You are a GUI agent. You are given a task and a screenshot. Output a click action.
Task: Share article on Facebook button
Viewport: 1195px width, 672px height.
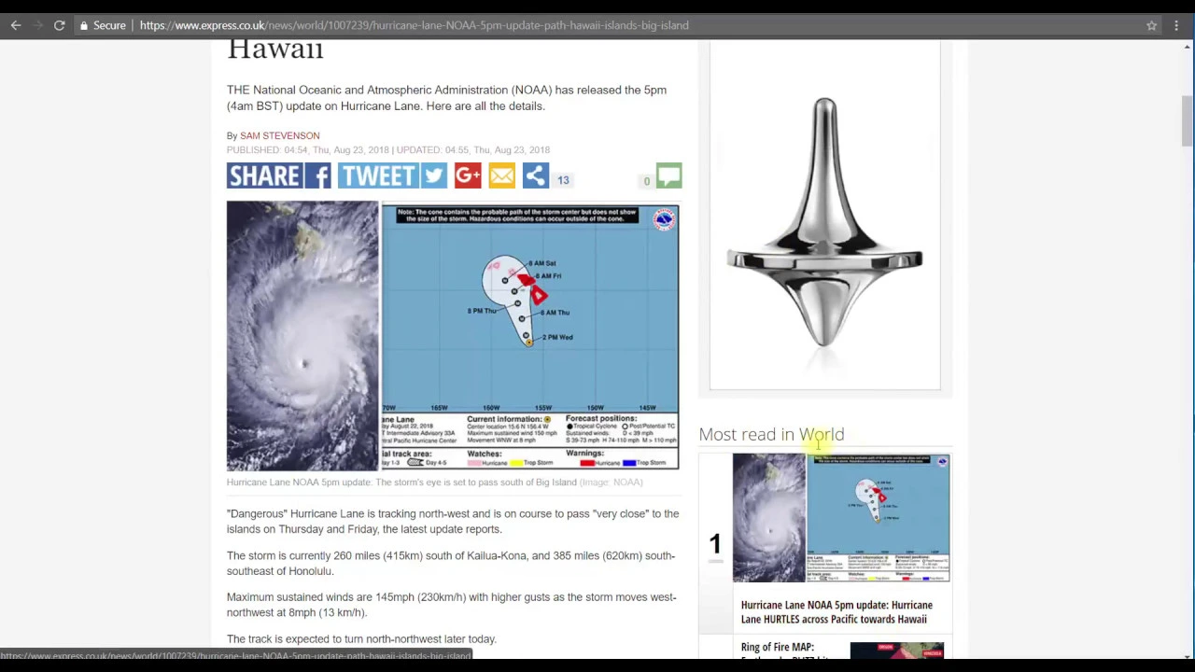point(278,175)
